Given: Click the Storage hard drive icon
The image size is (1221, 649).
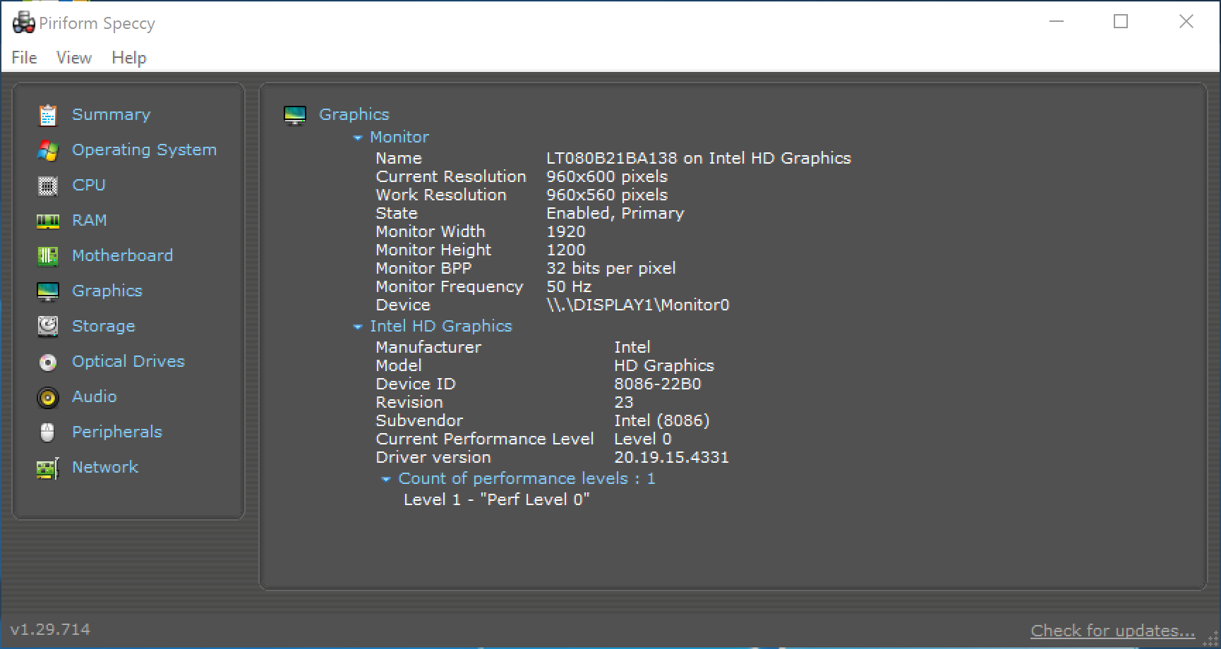Looking at the screenshot, I should [x=47, y=326].
